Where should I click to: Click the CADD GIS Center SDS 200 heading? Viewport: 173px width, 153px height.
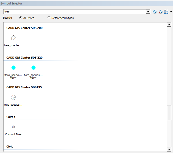[24, 28]
